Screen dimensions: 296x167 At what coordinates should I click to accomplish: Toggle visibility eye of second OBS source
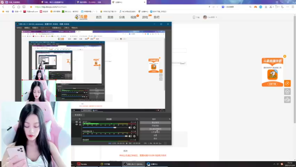pyautogui.click(x=77, y=124)
